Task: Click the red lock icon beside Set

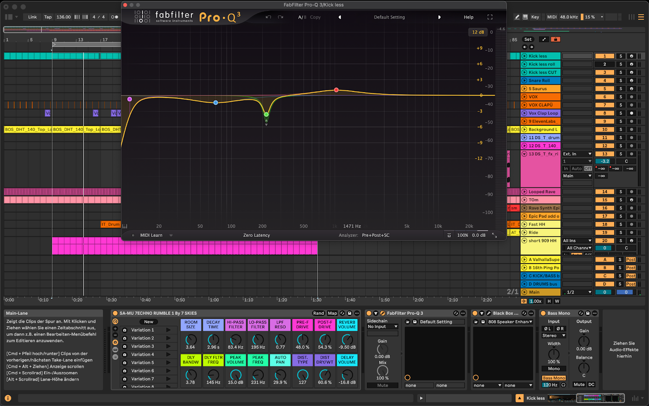Action: click(x=555, y=39)
